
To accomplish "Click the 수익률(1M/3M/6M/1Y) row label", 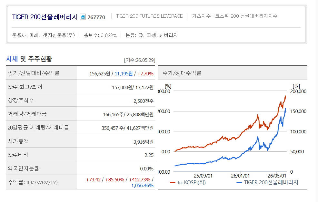I will pyautogui.click(x=33, y=182).
